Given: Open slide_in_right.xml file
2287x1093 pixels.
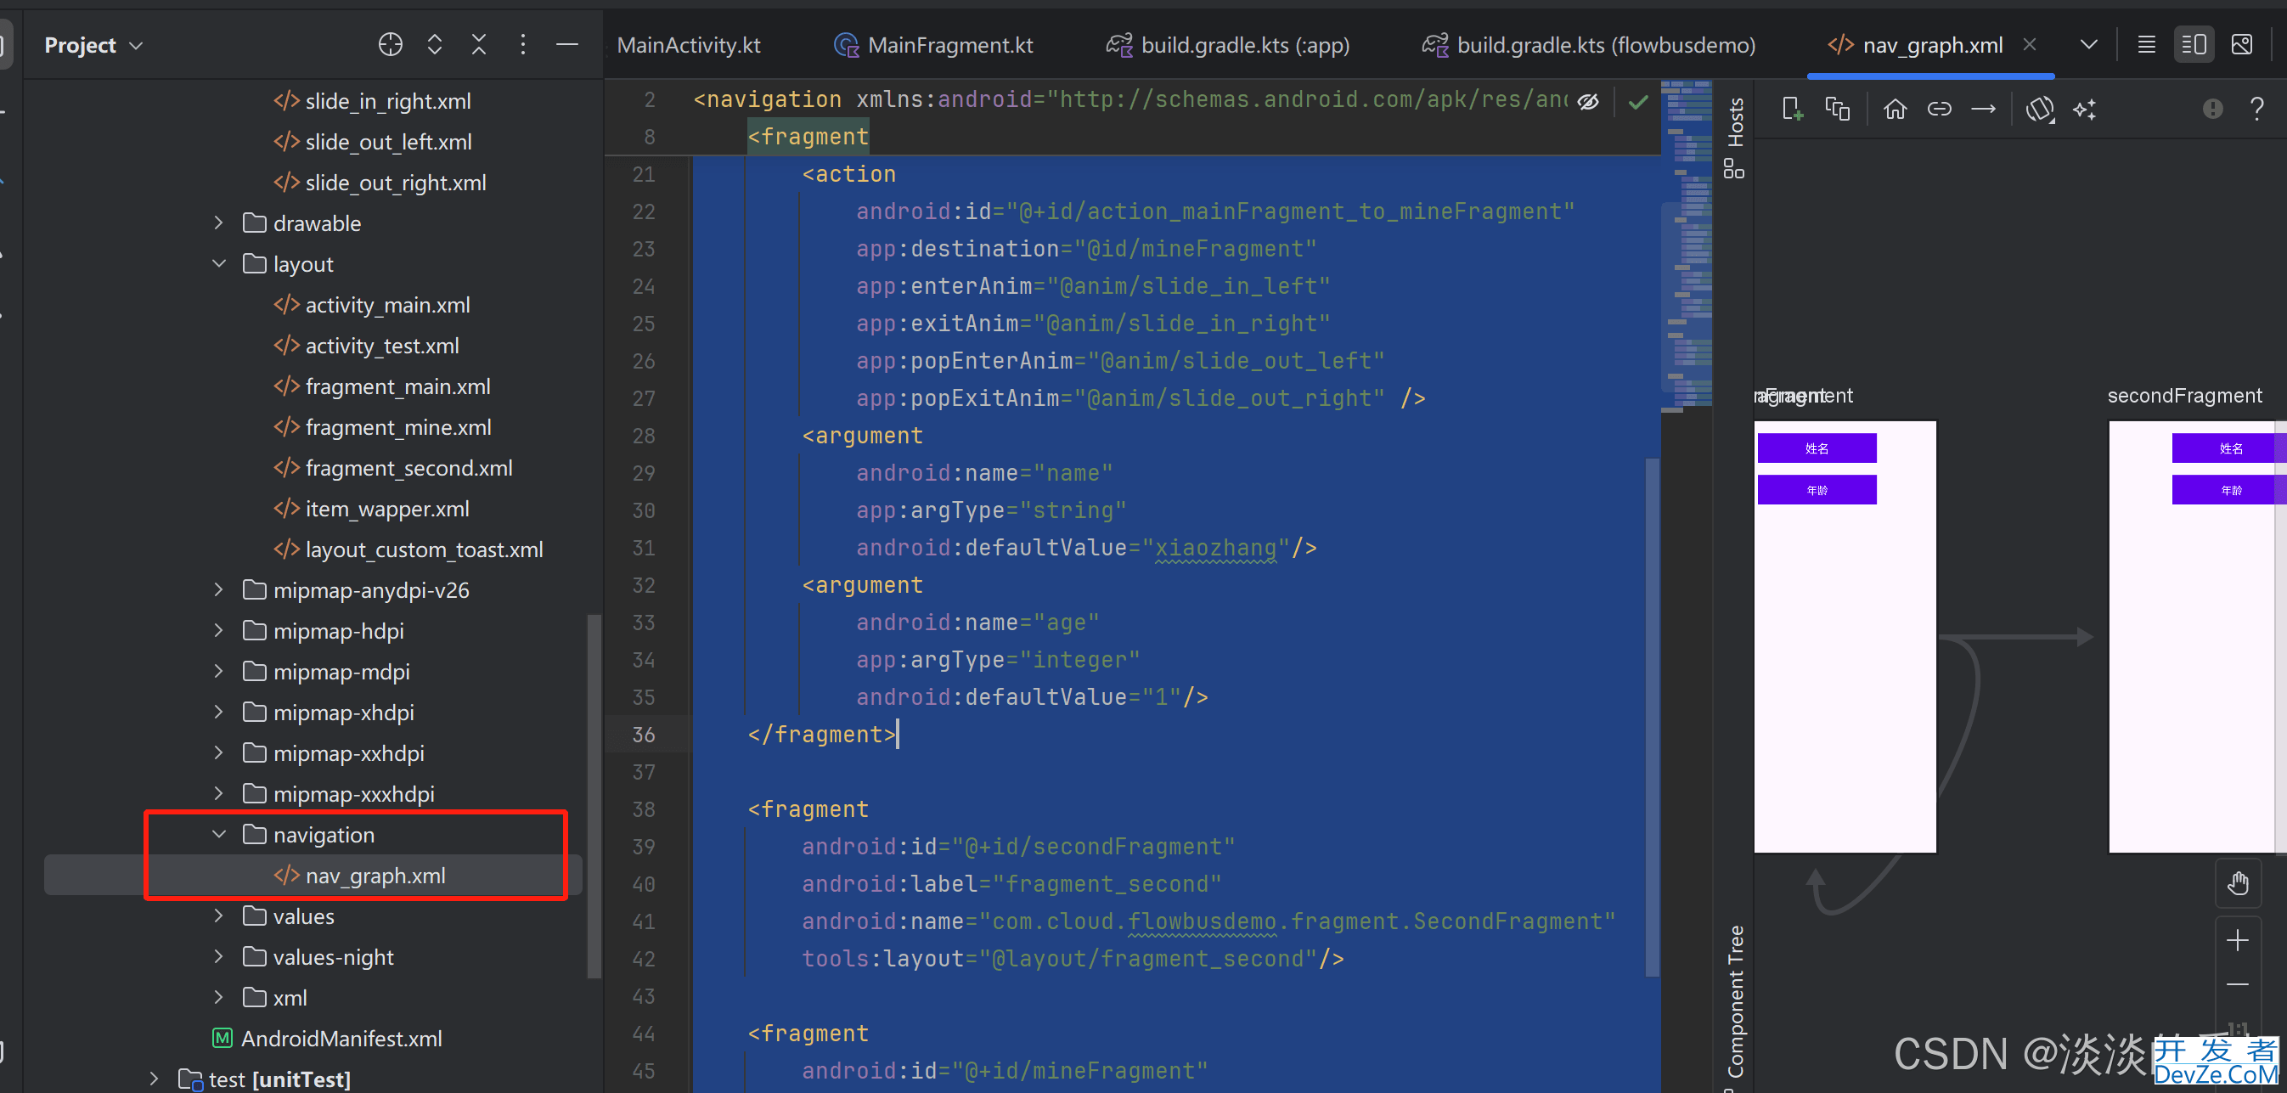Looking at the screenshot, I should click(x=372, y=101).
